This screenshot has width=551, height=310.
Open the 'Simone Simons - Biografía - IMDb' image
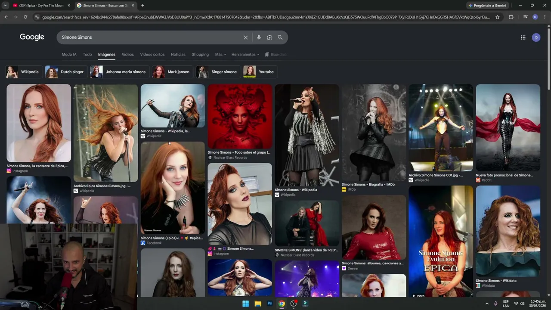tap(374, 133)
